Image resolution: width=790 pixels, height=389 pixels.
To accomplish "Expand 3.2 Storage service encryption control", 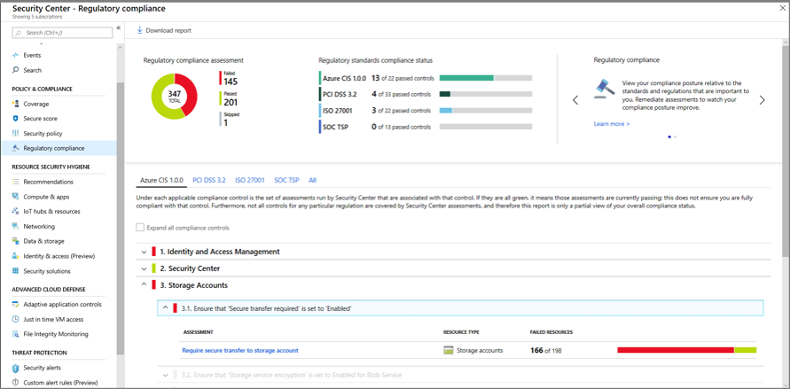I will (x=165, y=375).
